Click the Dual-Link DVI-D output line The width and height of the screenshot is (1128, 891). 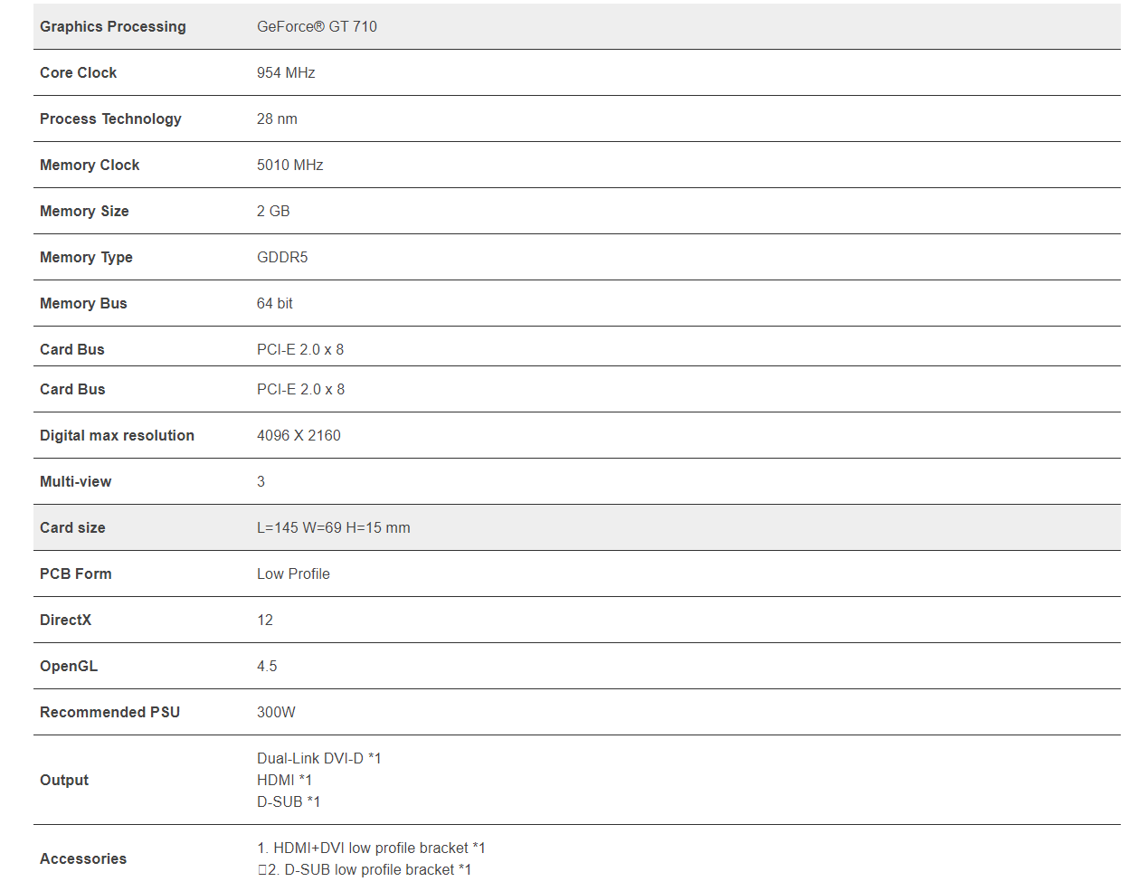(x=318, y=759)
